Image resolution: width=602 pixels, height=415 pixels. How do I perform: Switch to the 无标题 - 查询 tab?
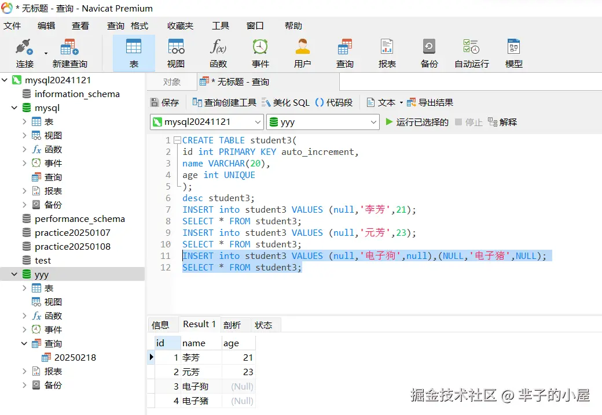[268, 81]
